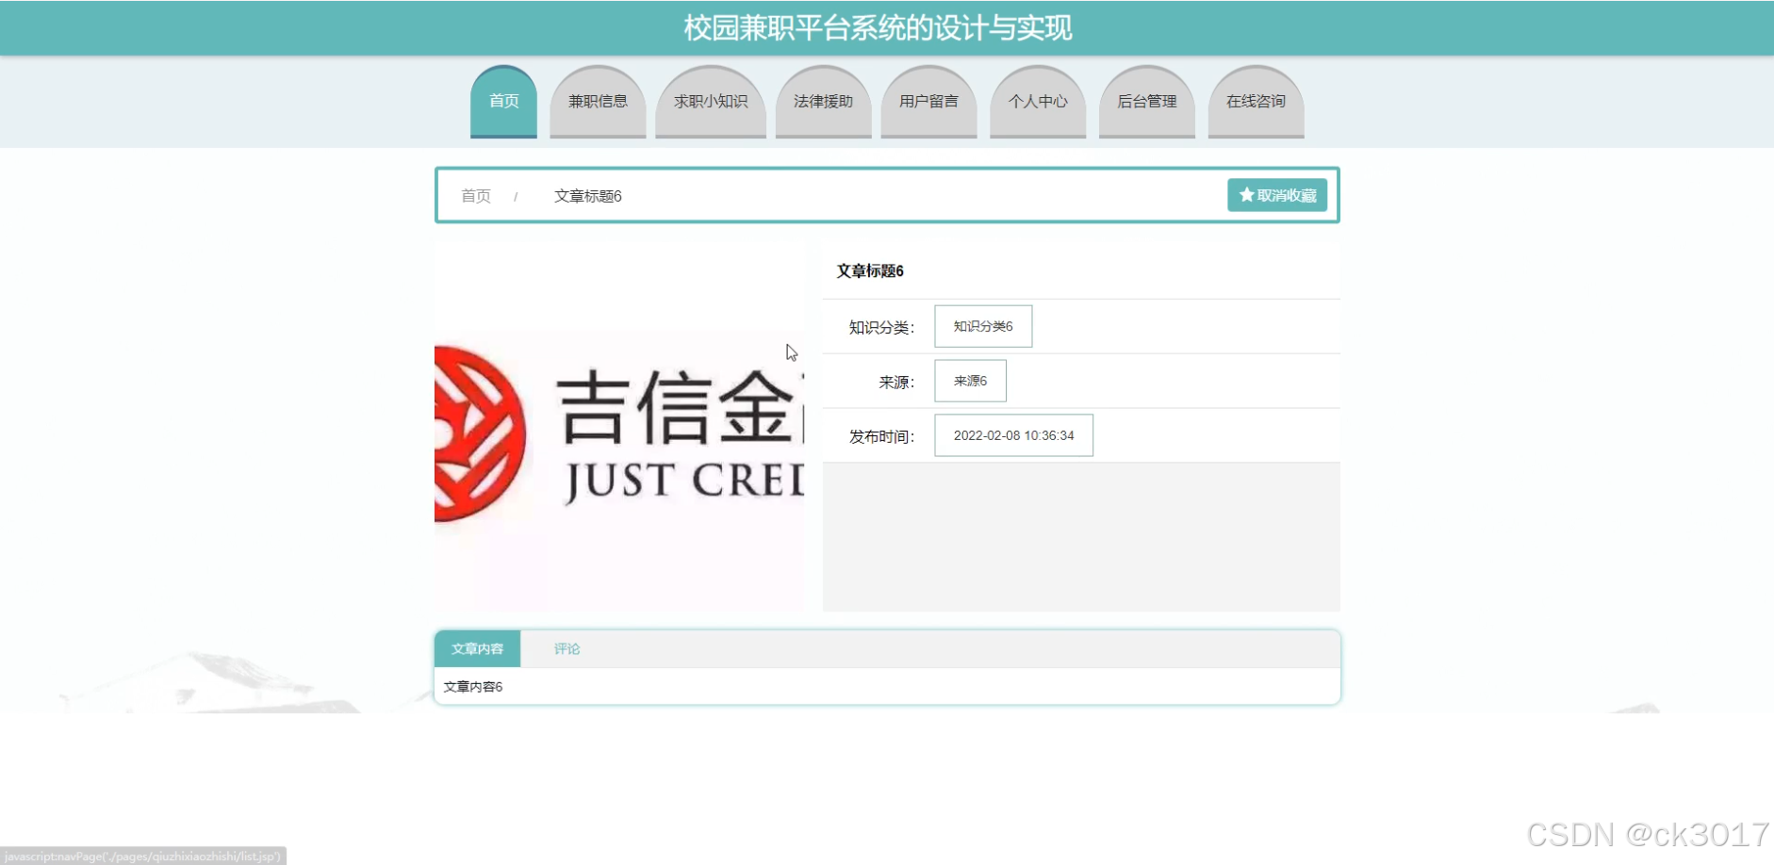1774x865 pixels.
Task: Click the 来源: label
Action: [x=896, y=383]
